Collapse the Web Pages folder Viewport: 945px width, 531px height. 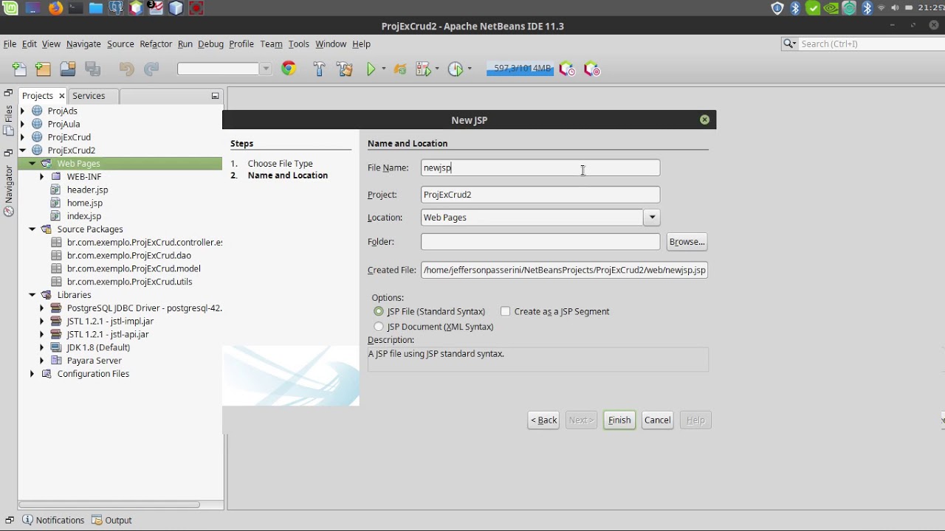(x=32, y=164)
